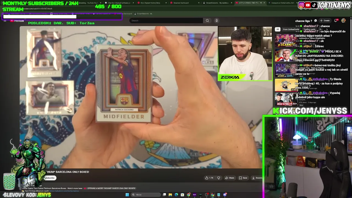
Task: Open Nešlo to podle plánu video thumbnail
Action: tap(286, 99)
